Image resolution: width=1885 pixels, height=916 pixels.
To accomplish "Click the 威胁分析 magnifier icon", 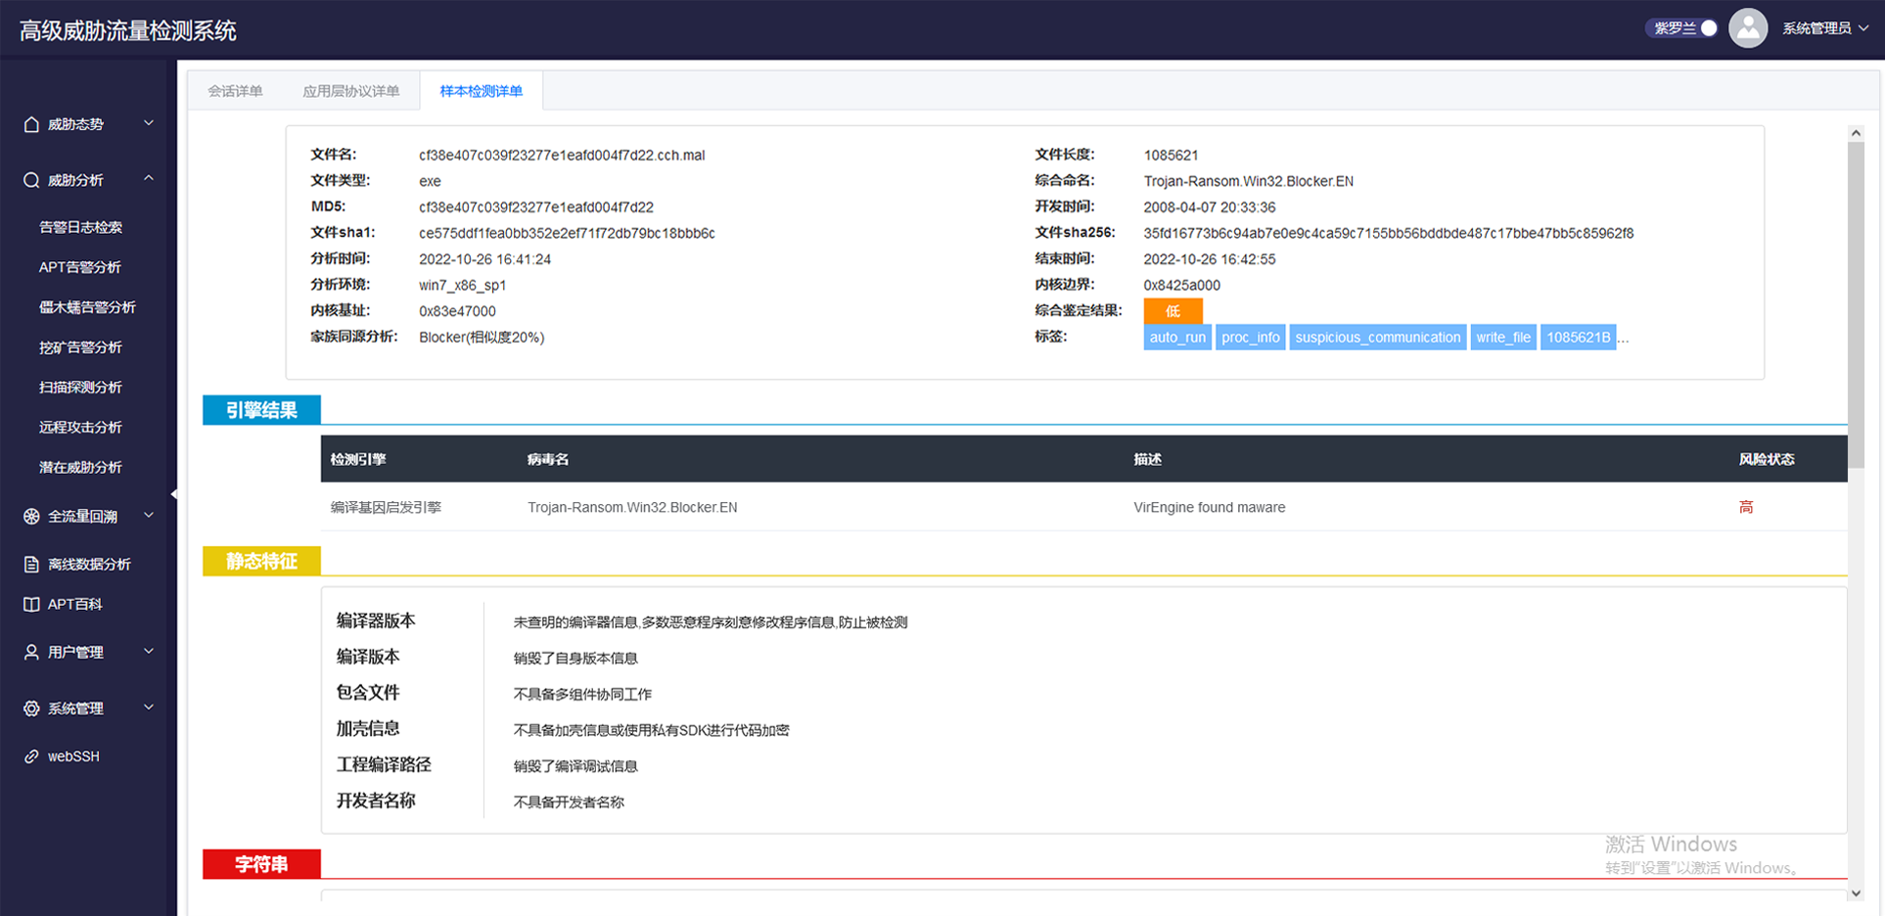I will (31, 180).
